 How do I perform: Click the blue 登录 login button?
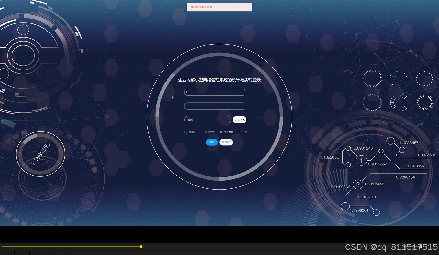click(x=212, y=142)
